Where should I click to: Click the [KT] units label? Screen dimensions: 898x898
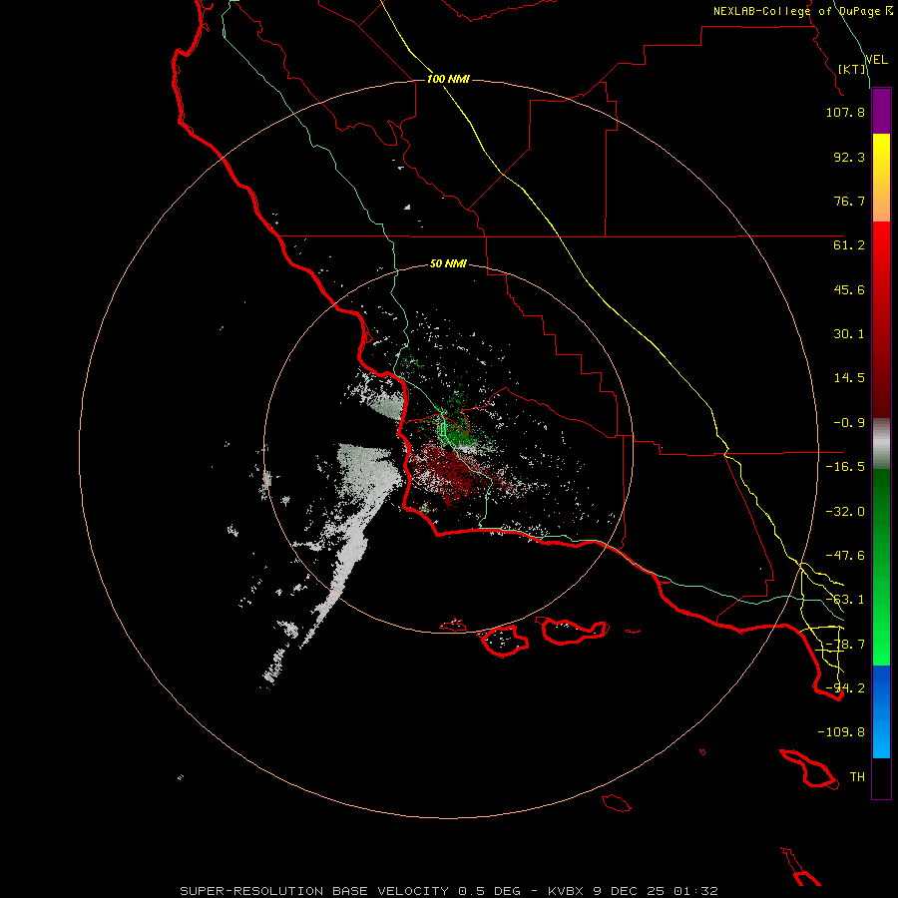tap(852, 69)
